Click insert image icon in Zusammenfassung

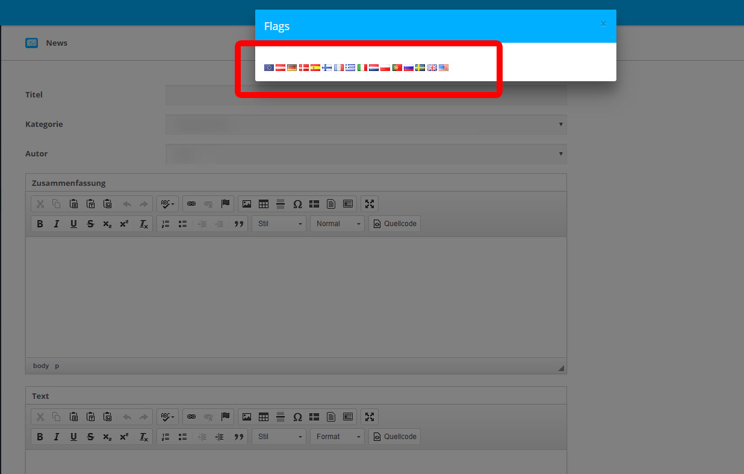247,204
